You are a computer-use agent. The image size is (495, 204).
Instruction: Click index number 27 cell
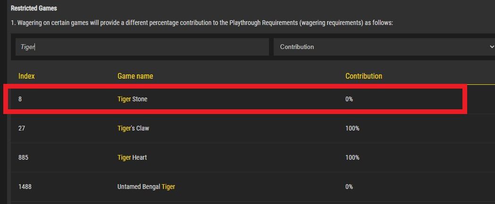pyautogui.click(x=22, y=128)
